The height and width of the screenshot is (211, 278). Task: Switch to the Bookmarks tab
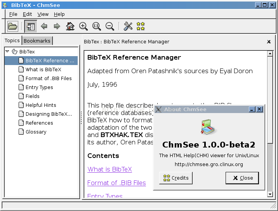pyautogui.click(x=37, y=41)
